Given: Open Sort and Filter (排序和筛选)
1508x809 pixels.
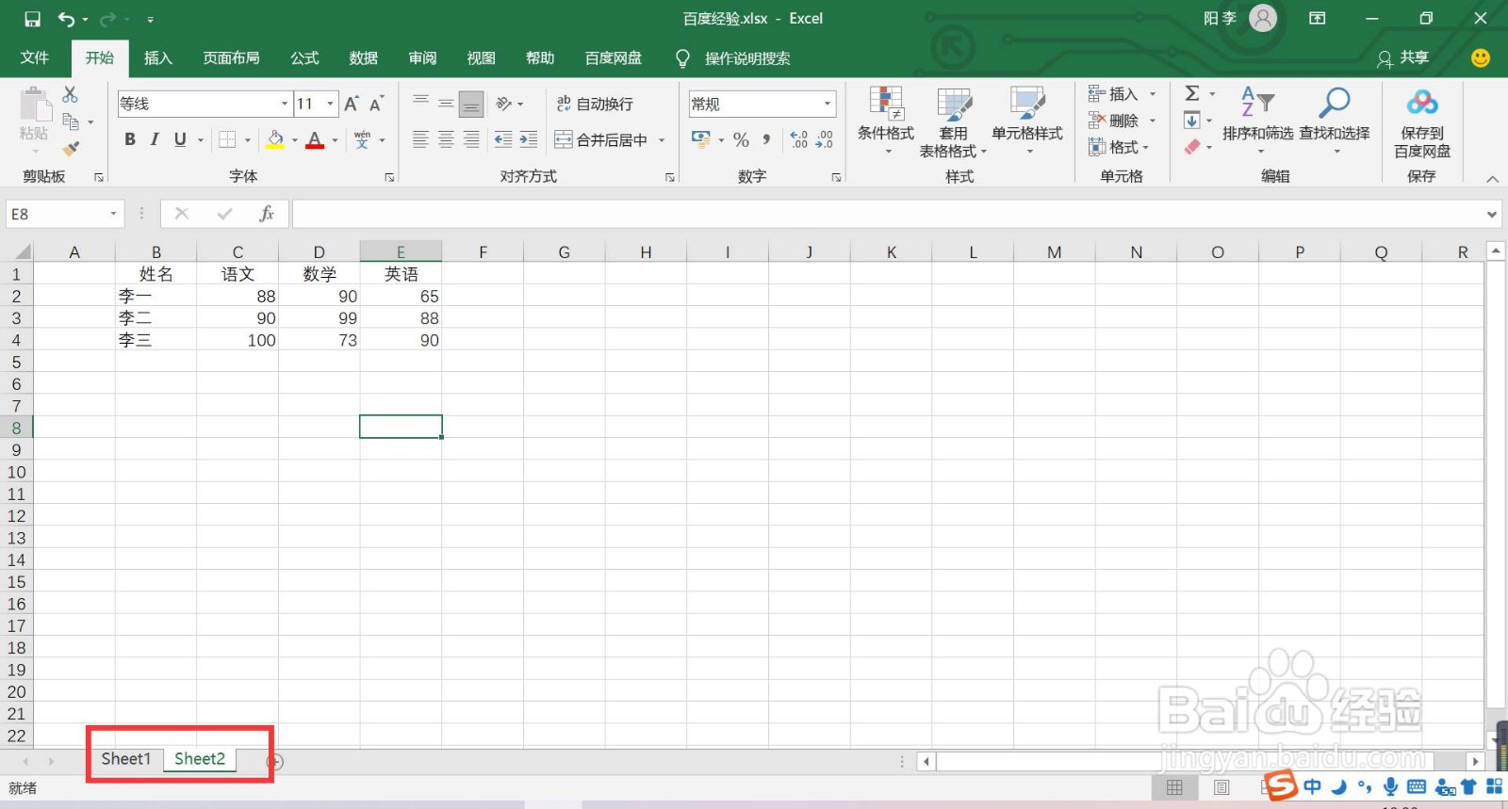Looking at the screenshot, I should tap(1258, 121).
